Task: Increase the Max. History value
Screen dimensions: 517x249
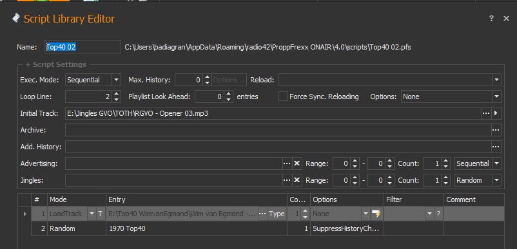Action: click(x=207, y=77)
